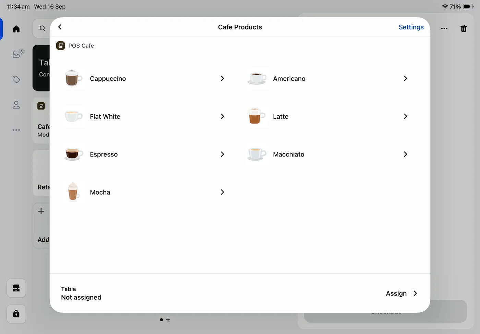Viewport: 480px width, 334px height.
Task: Click the chevron next to Assign
Action: 415,293
